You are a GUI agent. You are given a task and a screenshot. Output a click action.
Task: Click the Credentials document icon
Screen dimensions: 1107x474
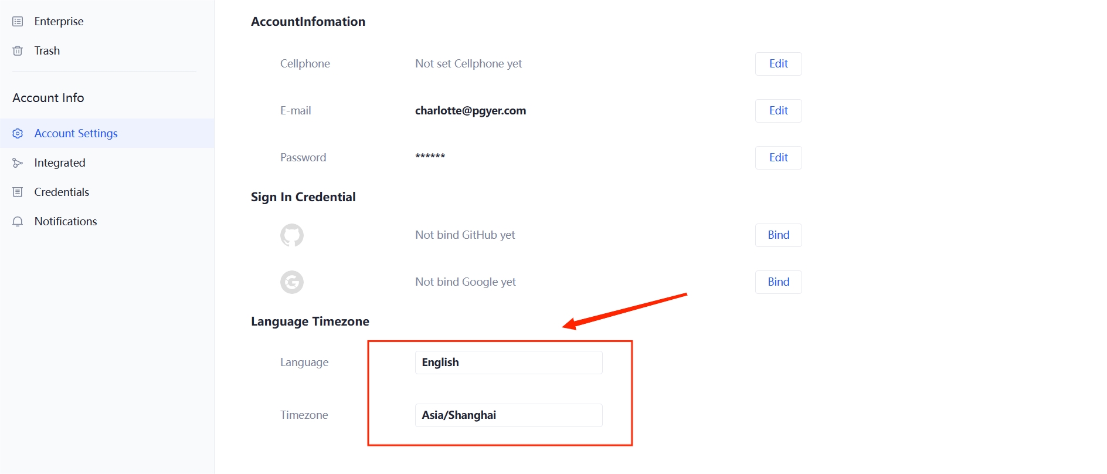[x=18, y=192]
